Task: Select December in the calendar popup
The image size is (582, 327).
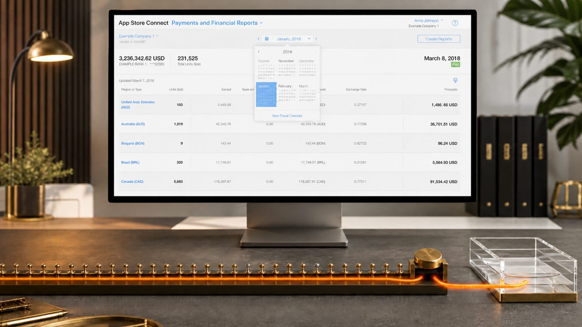Action: [x=307, y=69]
